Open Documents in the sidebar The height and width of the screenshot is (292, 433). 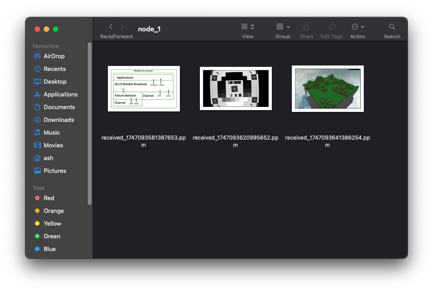tap(59, 107)
